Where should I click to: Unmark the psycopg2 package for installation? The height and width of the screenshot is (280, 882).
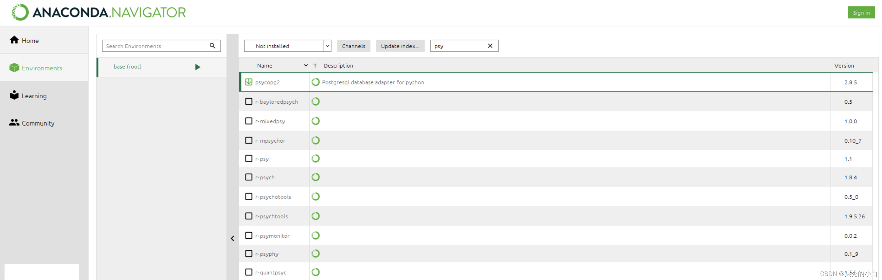point(249,82)
